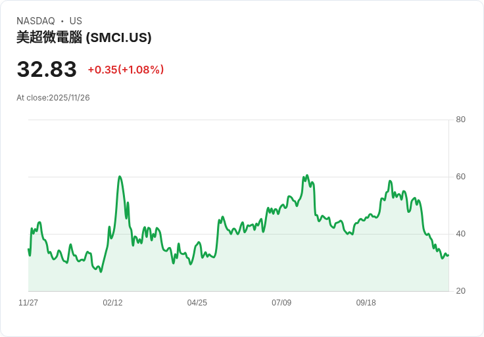Screen dimensions: 484x337
Task: Select the 07/09 date on time axis
Action: click(x=281, y=303)
